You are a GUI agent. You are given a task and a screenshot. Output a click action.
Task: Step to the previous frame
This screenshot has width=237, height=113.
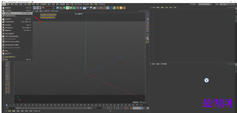tap(110, 108)
